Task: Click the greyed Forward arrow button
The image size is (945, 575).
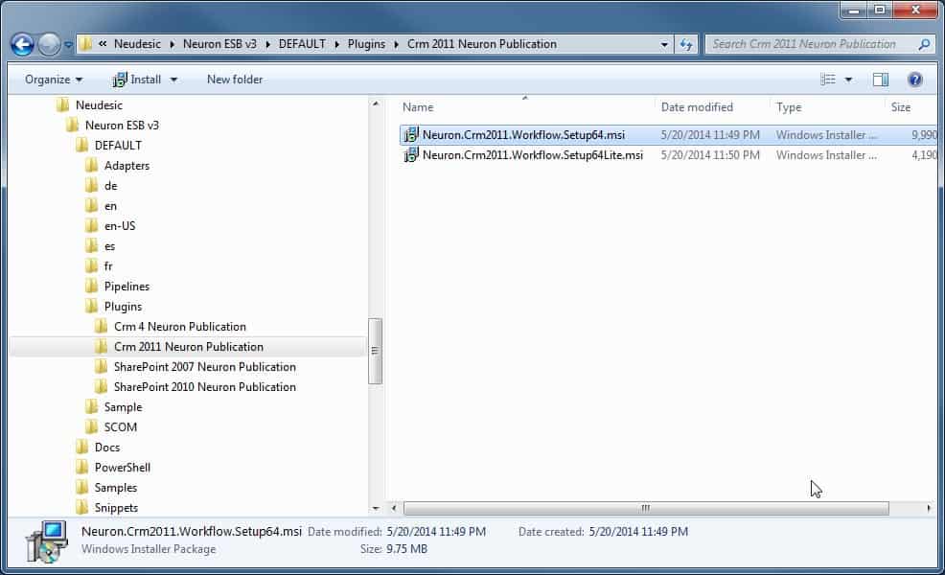Action: (x=49, y=44)
